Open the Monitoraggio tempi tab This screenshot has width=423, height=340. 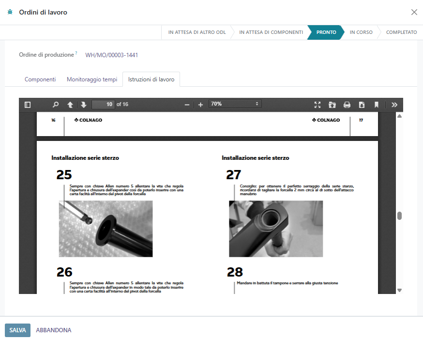pos(92,79)
